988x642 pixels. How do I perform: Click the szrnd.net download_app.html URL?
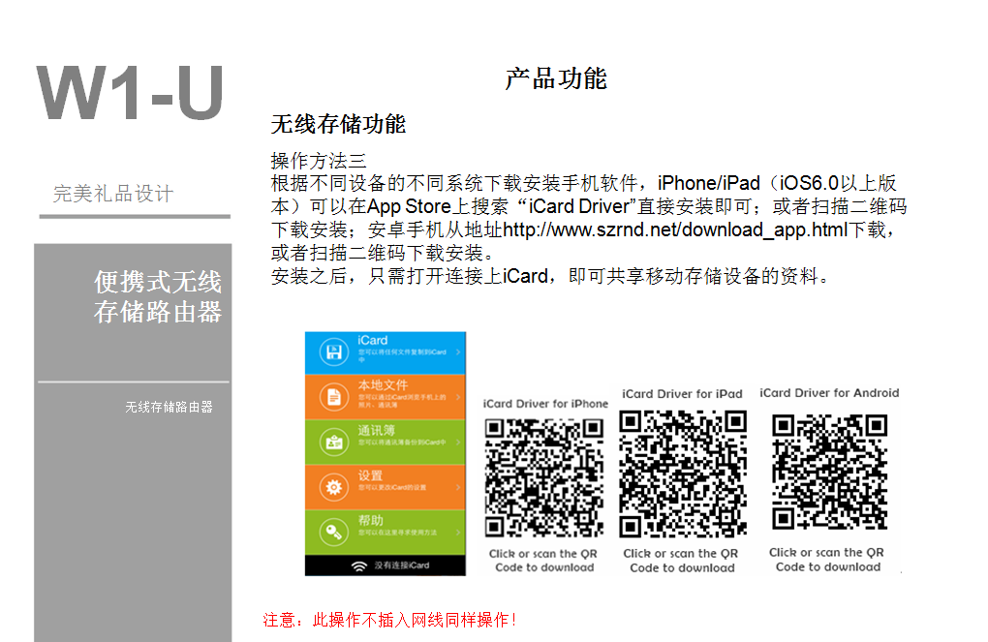tap(675, 229)
